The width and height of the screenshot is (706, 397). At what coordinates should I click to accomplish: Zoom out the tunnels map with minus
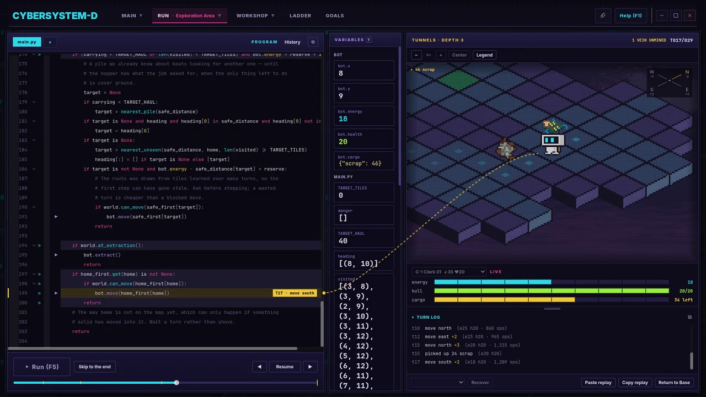tap(416, 55)
